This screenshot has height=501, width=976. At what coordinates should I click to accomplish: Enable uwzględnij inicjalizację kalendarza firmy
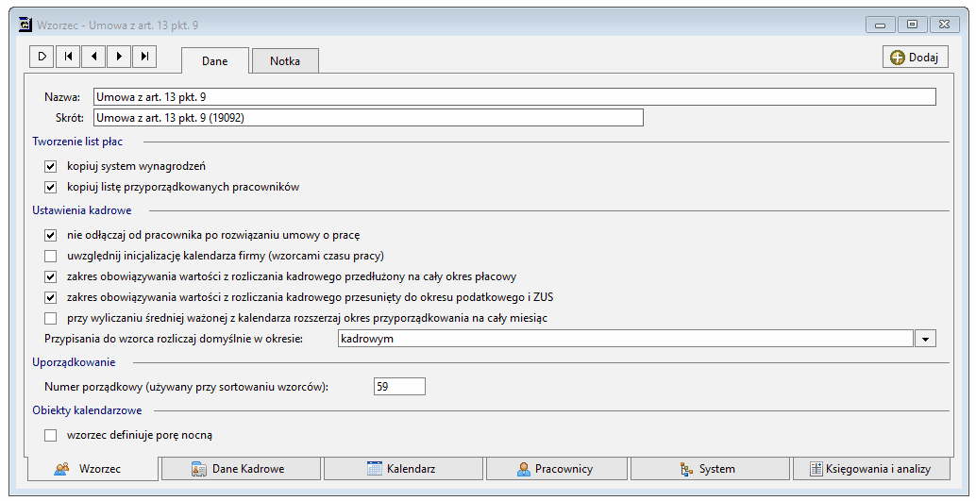click(x=50, y=256)
